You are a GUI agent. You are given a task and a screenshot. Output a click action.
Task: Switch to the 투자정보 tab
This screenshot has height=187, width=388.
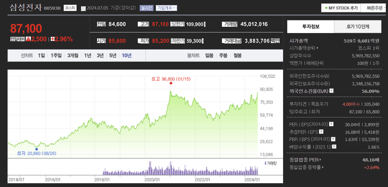click(x=310, y=26)
